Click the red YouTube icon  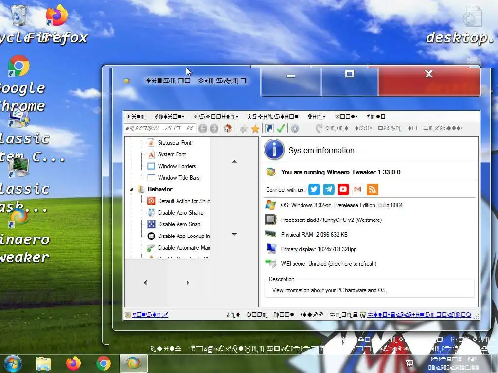(x=343, y=189)
